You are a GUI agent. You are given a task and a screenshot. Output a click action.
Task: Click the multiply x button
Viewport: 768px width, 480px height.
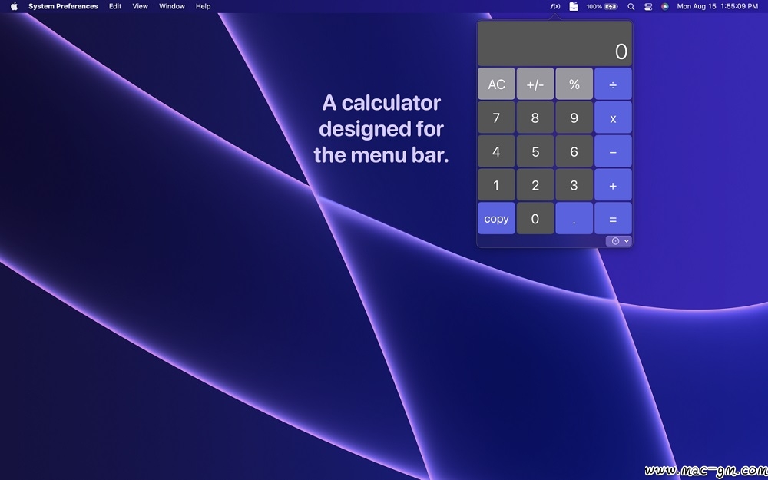pos(613,118)
